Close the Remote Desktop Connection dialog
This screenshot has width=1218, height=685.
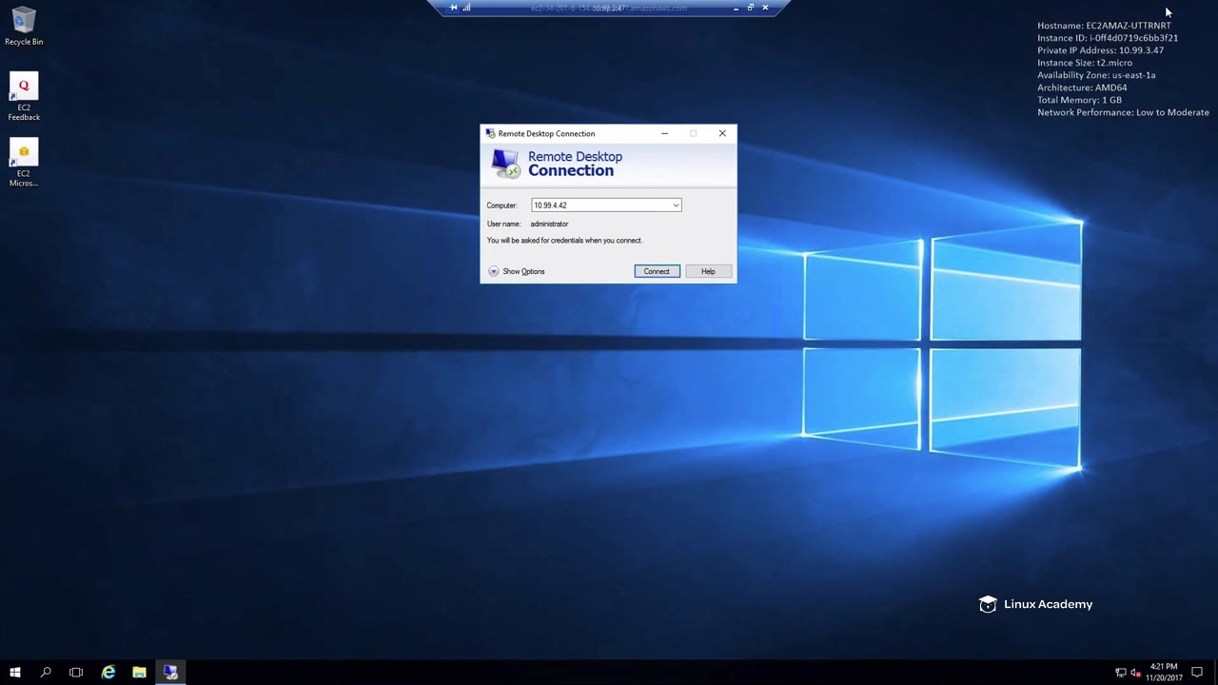(722, 133)
